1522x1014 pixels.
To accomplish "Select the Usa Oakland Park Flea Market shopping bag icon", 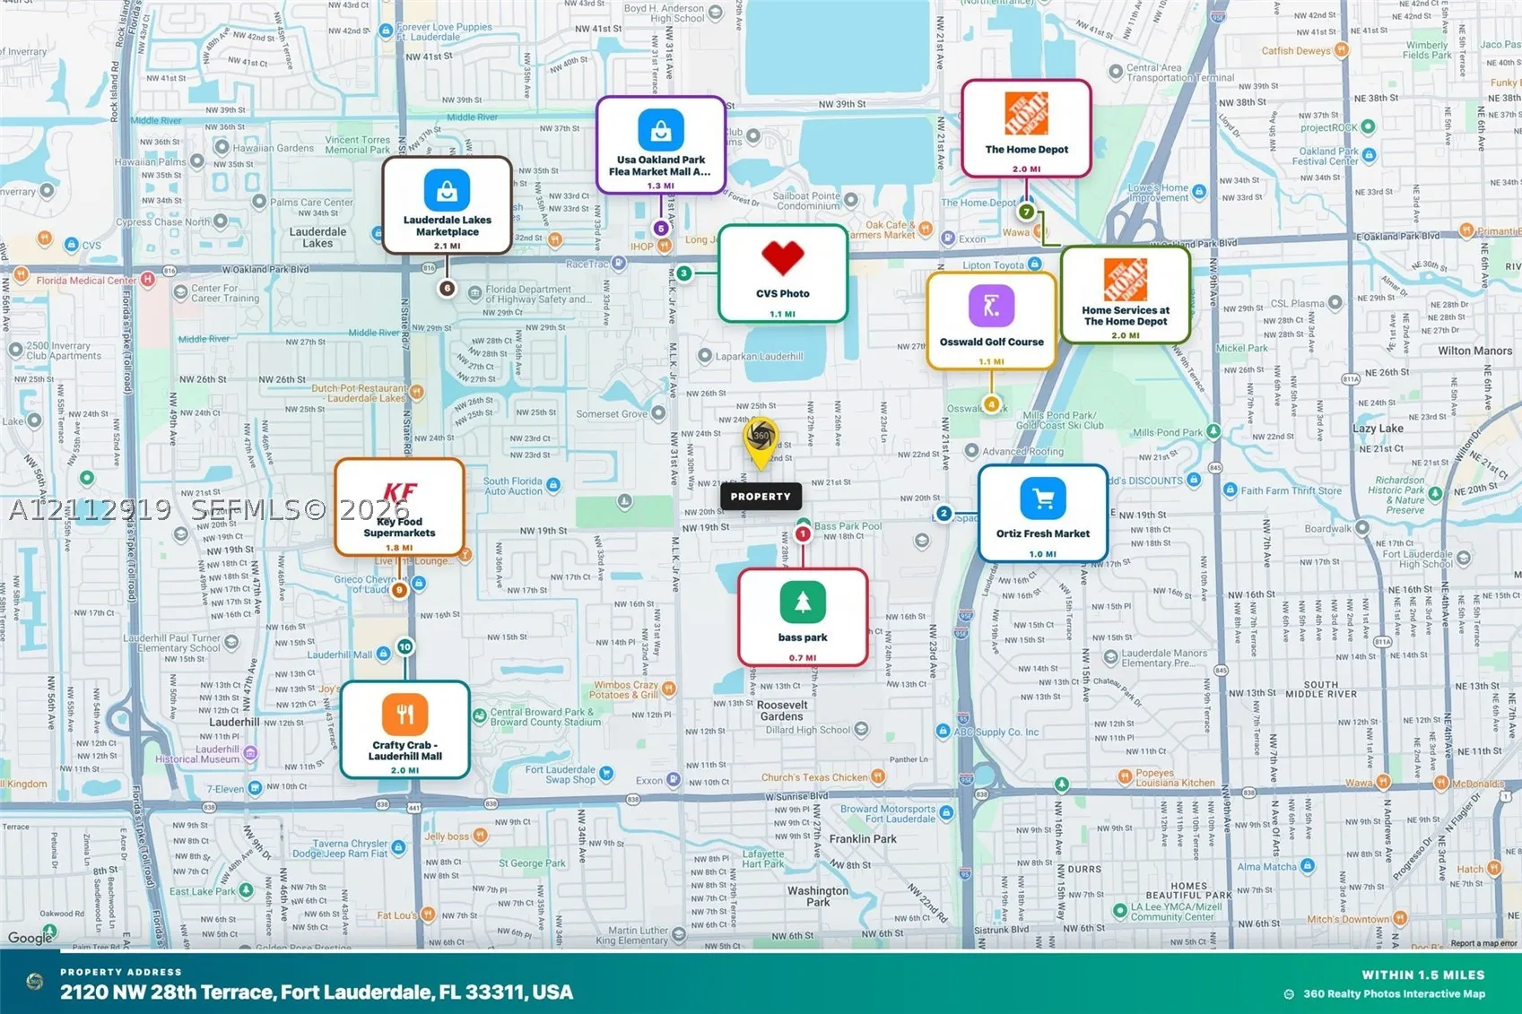I will point(661,130).
